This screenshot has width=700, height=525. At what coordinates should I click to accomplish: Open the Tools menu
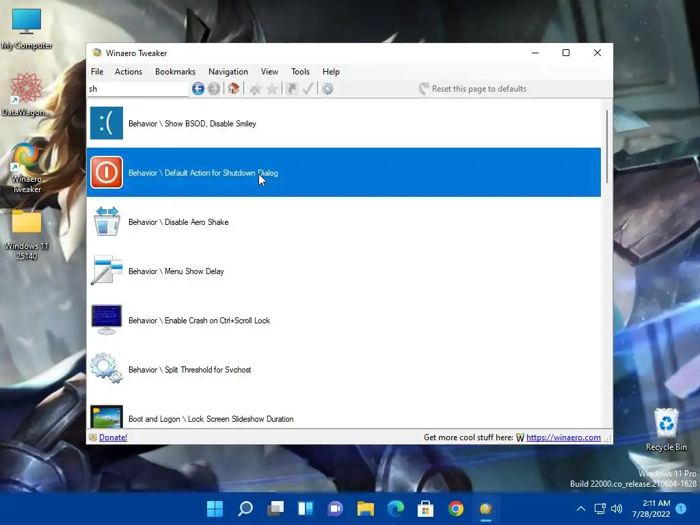point(301,71)
